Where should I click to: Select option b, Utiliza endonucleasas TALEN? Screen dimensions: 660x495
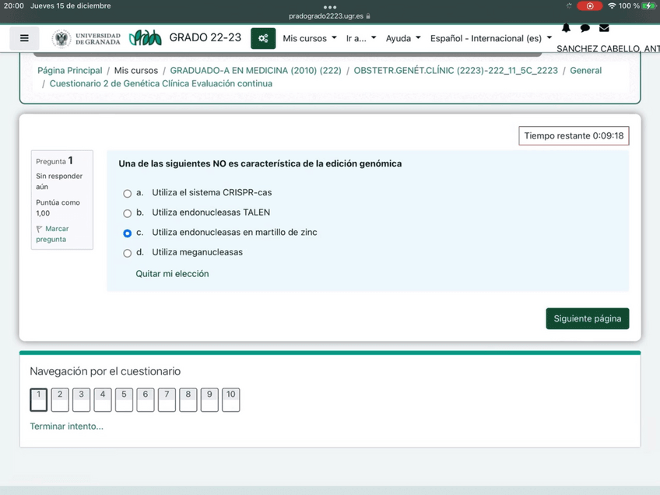pos(127,213)
